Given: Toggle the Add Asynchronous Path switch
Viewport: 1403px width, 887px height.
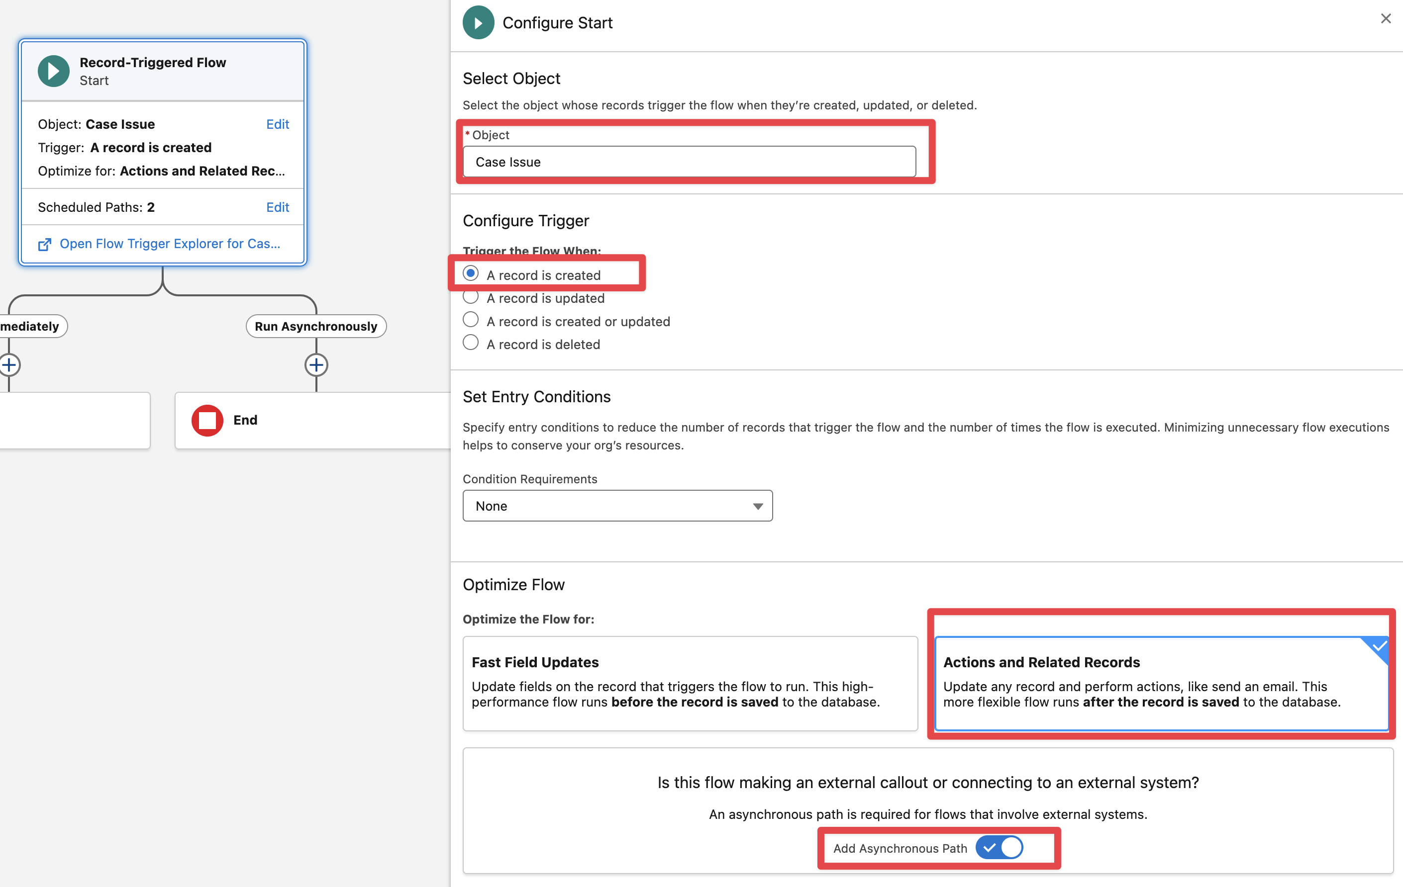Looking at the screenshot, I should coord(999,847).
